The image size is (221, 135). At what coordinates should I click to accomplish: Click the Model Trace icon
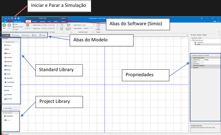coord(61,25)
